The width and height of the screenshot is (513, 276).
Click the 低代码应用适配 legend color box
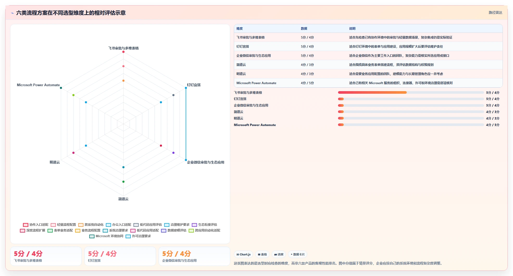(133, 230)
